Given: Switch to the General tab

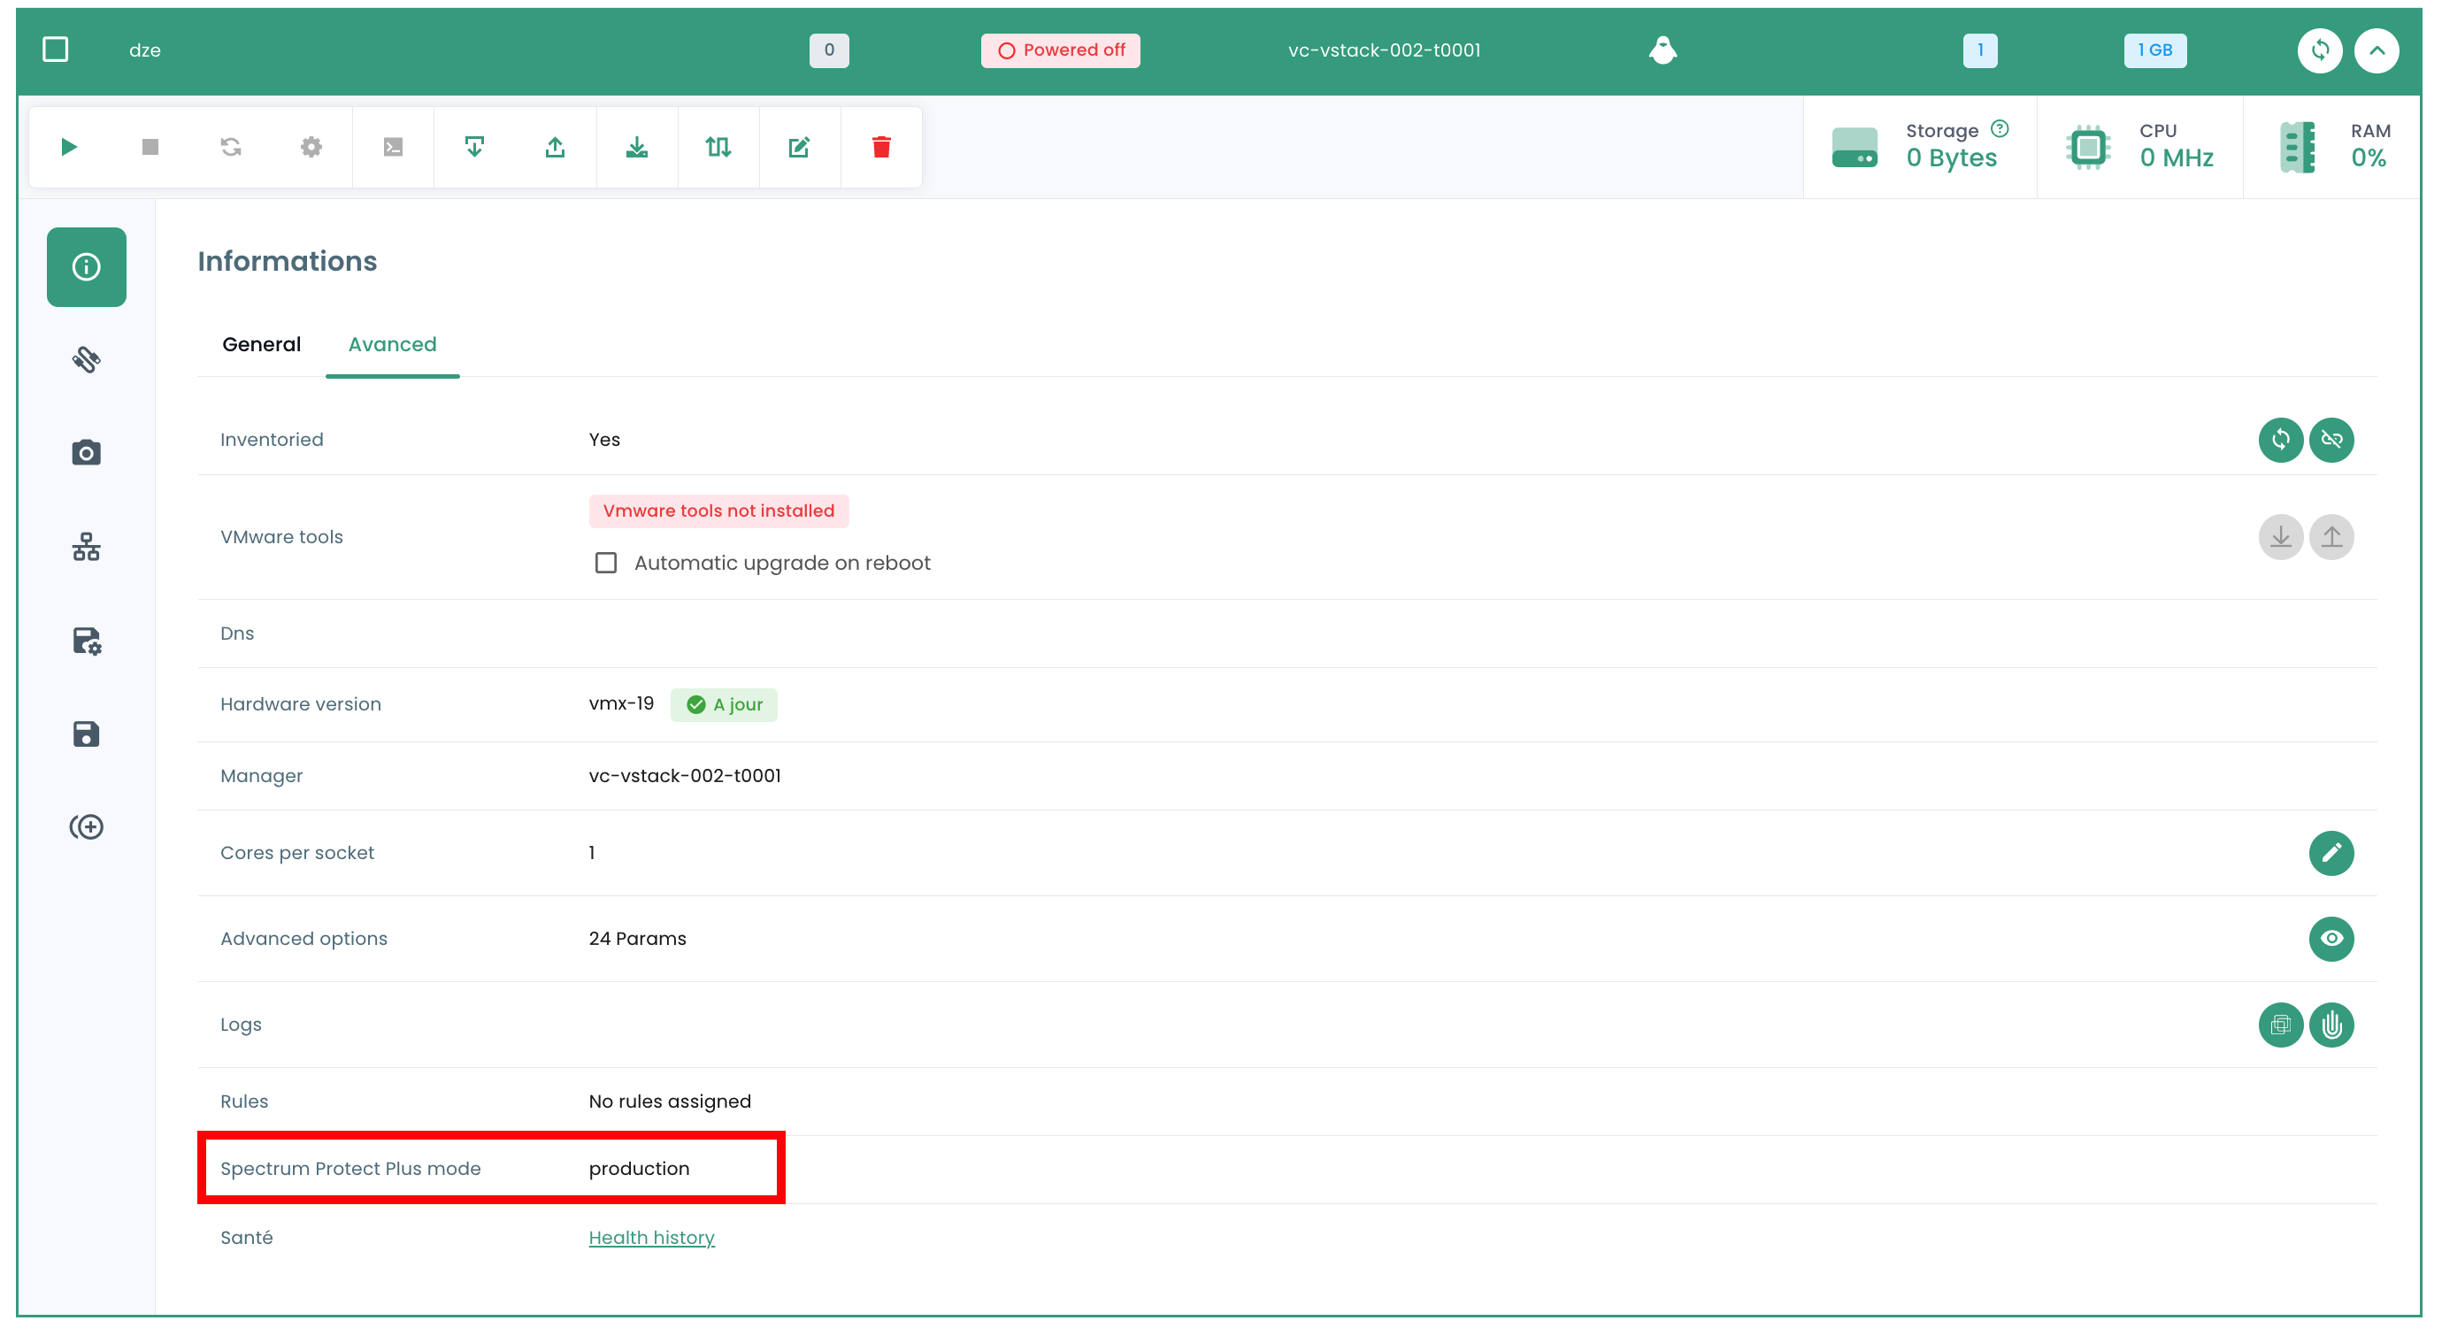Looking at the screenshot, I should pyautogui.click(x=262, y=344).
